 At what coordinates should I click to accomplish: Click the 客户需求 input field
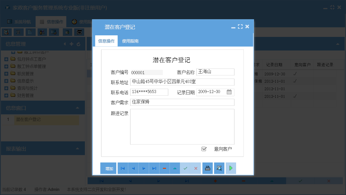point(182,102)
